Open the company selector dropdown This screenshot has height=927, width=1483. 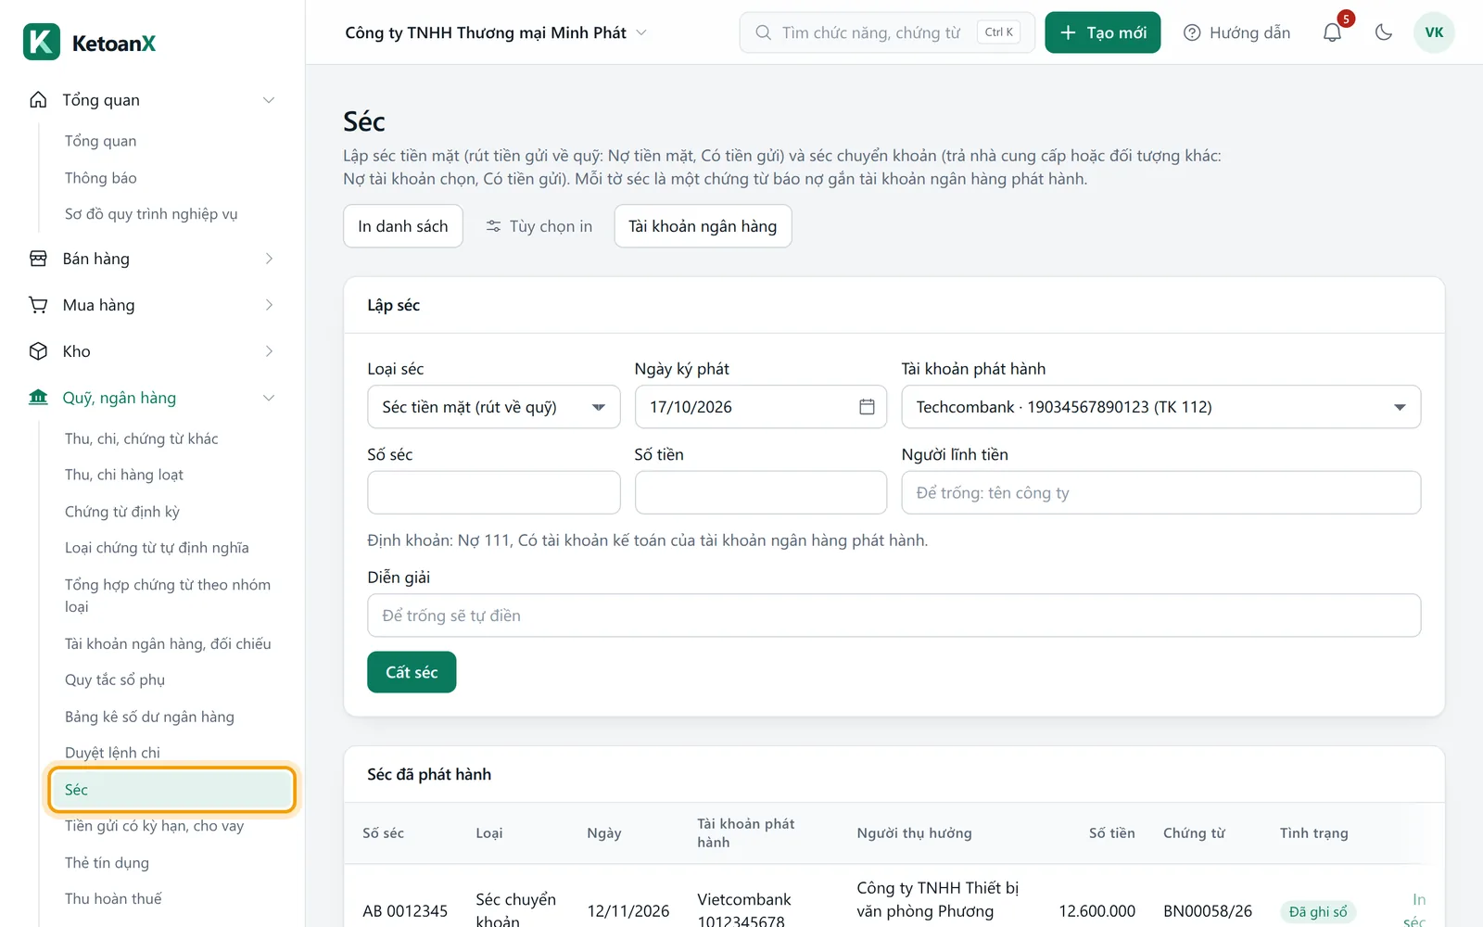(x=496, y=32)
